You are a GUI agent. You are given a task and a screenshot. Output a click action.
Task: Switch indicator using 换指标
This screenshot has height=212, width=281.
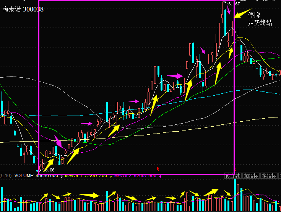coord(269,176)
